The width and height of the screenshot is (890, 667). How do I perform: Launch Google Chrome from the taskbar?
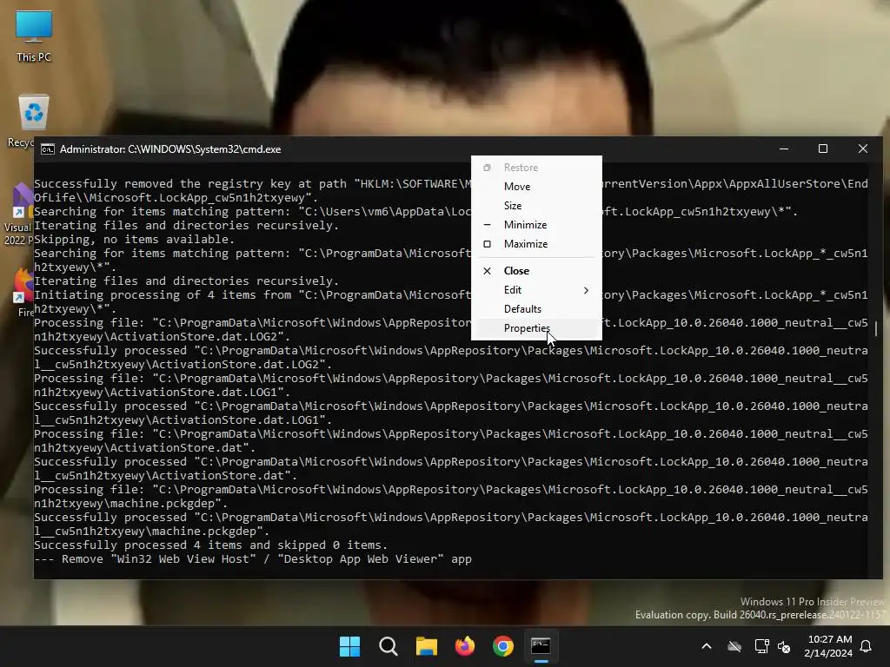tap(503, 646)
